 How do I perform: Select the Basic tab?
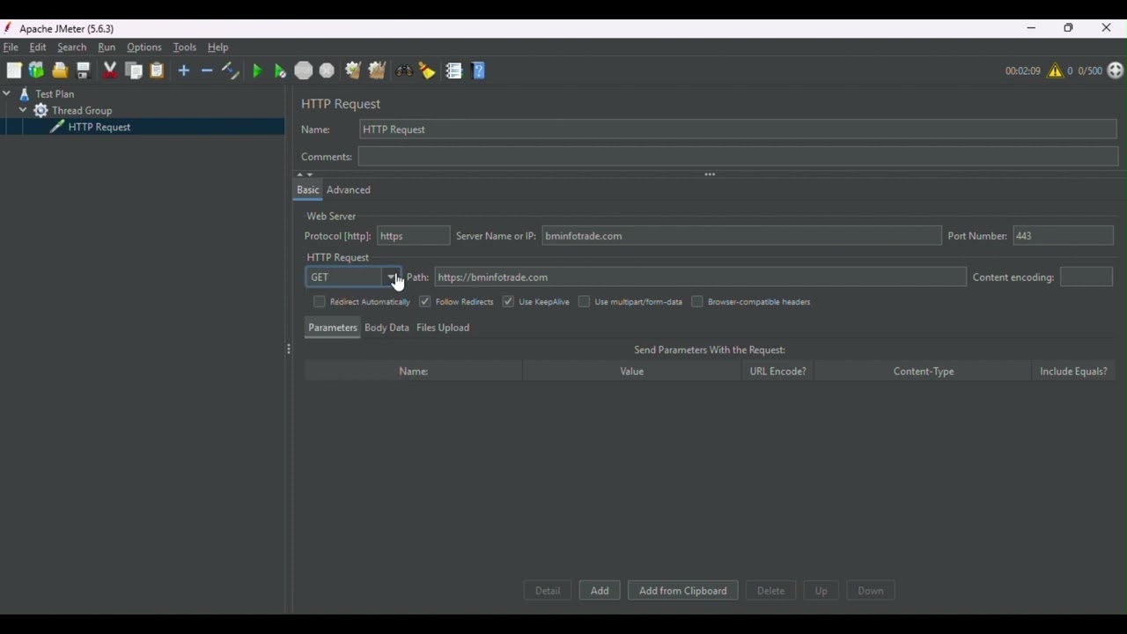[307, 190]
